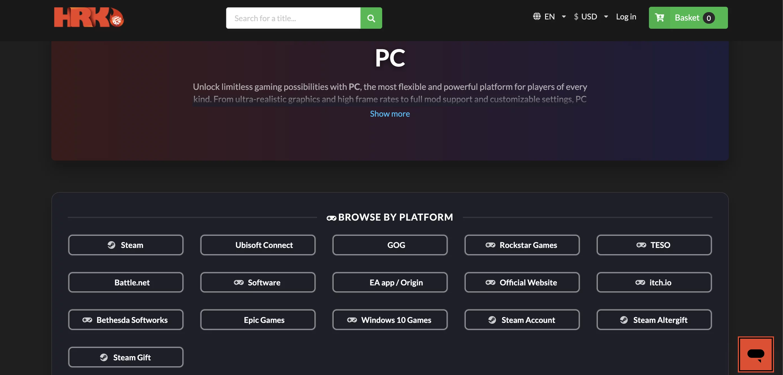This screenshot has height=375, width=783.
Task: Click the green magnifier search icon
Action: tap(371, 18)
